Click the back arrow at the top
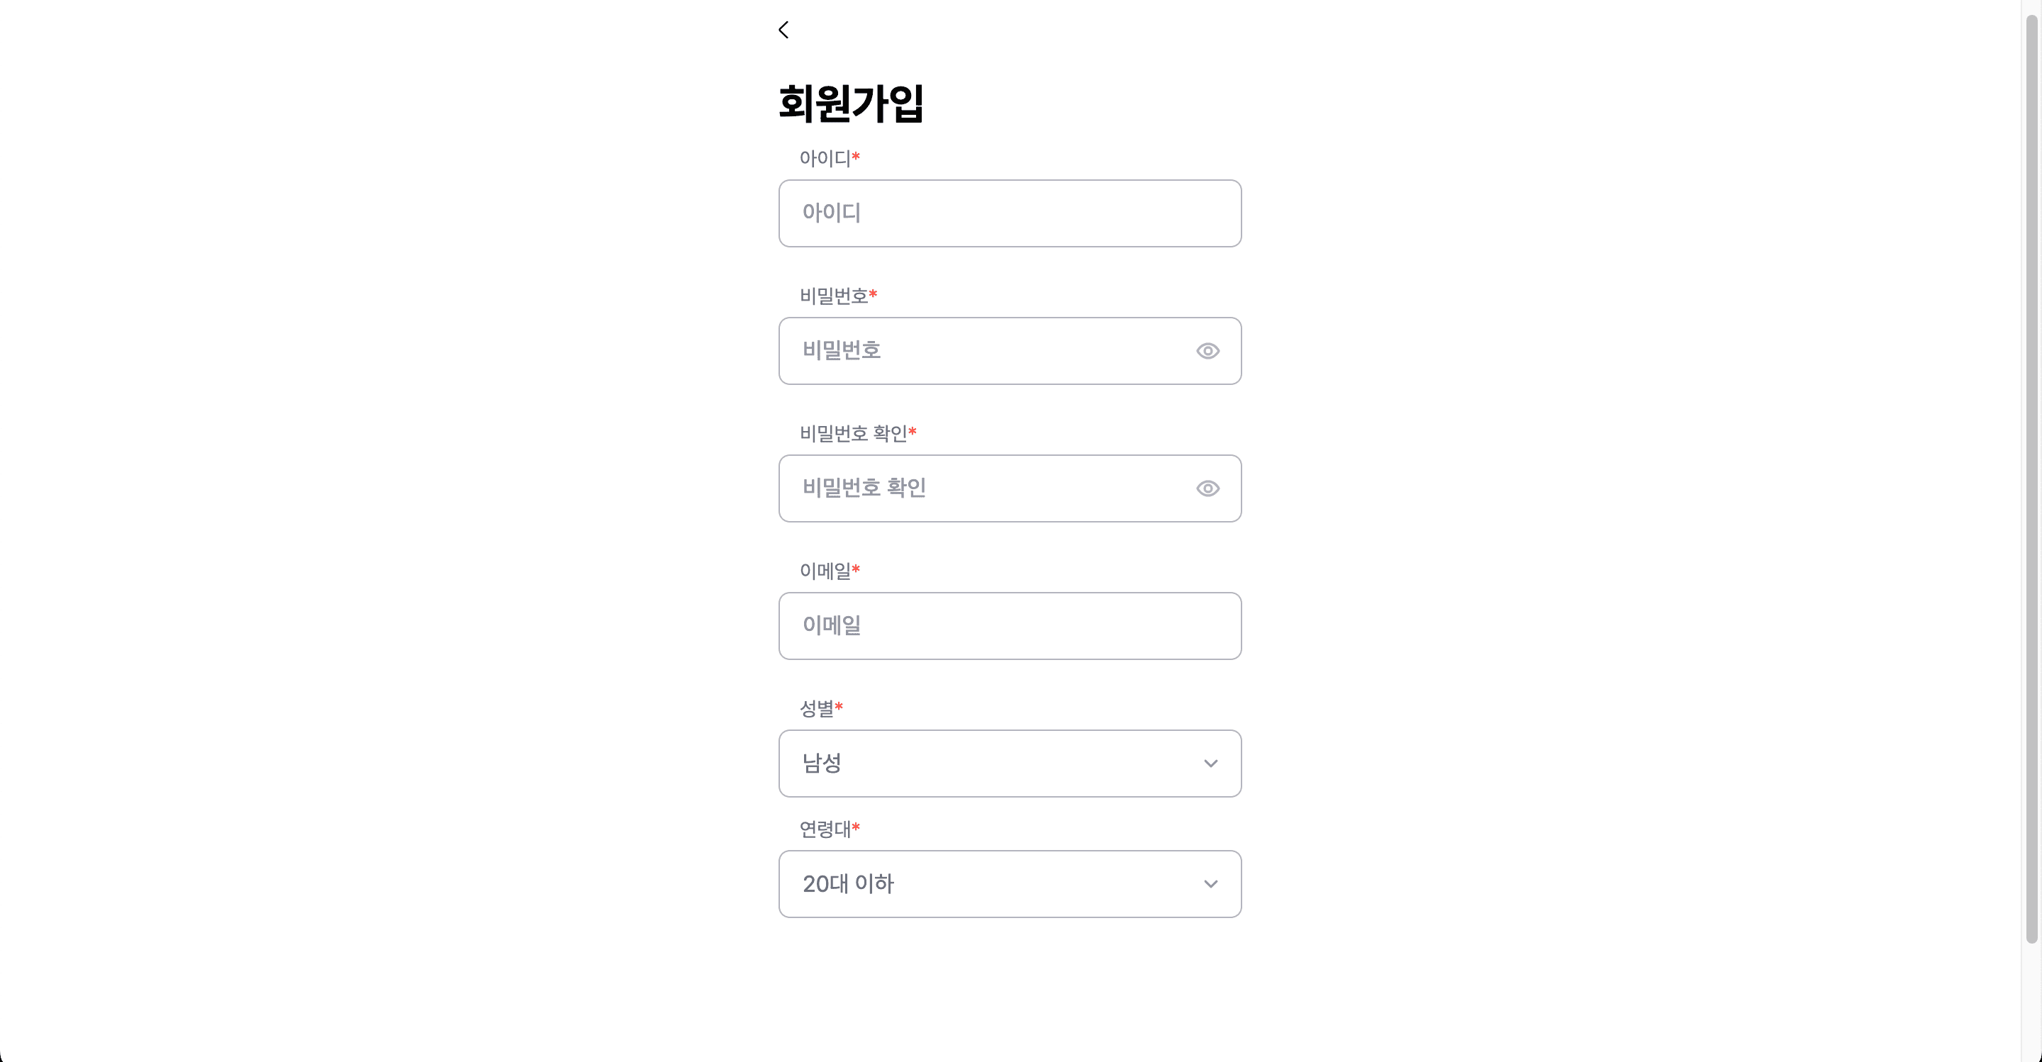 (783, 29)
